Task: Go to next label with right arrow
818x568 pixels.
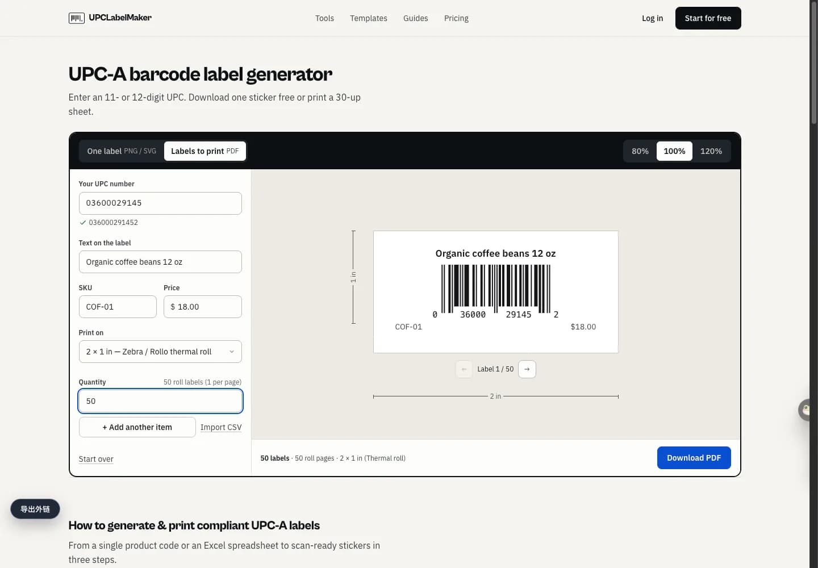Action: tap(527, 369)
